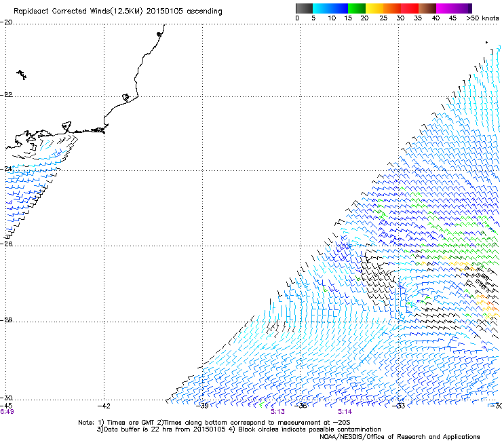This screenshot has width=502, height=441.
Task: Select the dark purple 45-50 knots legend swatch
Action: 463,8
